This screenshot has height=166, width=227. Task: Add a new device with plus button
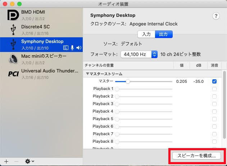click(6, 161)
